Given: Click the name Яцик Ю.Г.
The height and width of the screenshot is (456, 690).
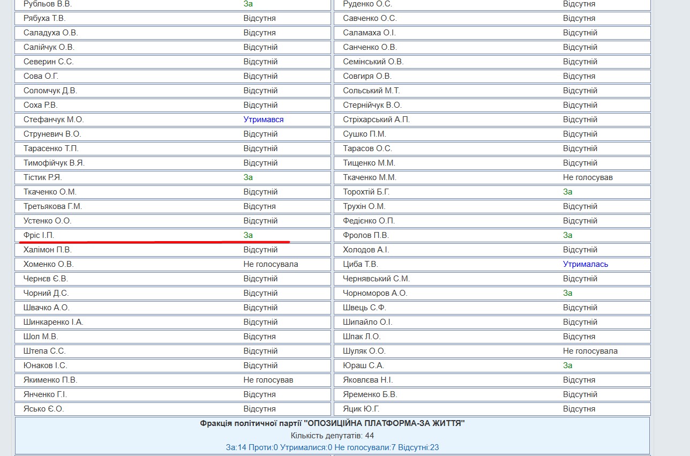Looking at the screenshot, I should point(361,409).
